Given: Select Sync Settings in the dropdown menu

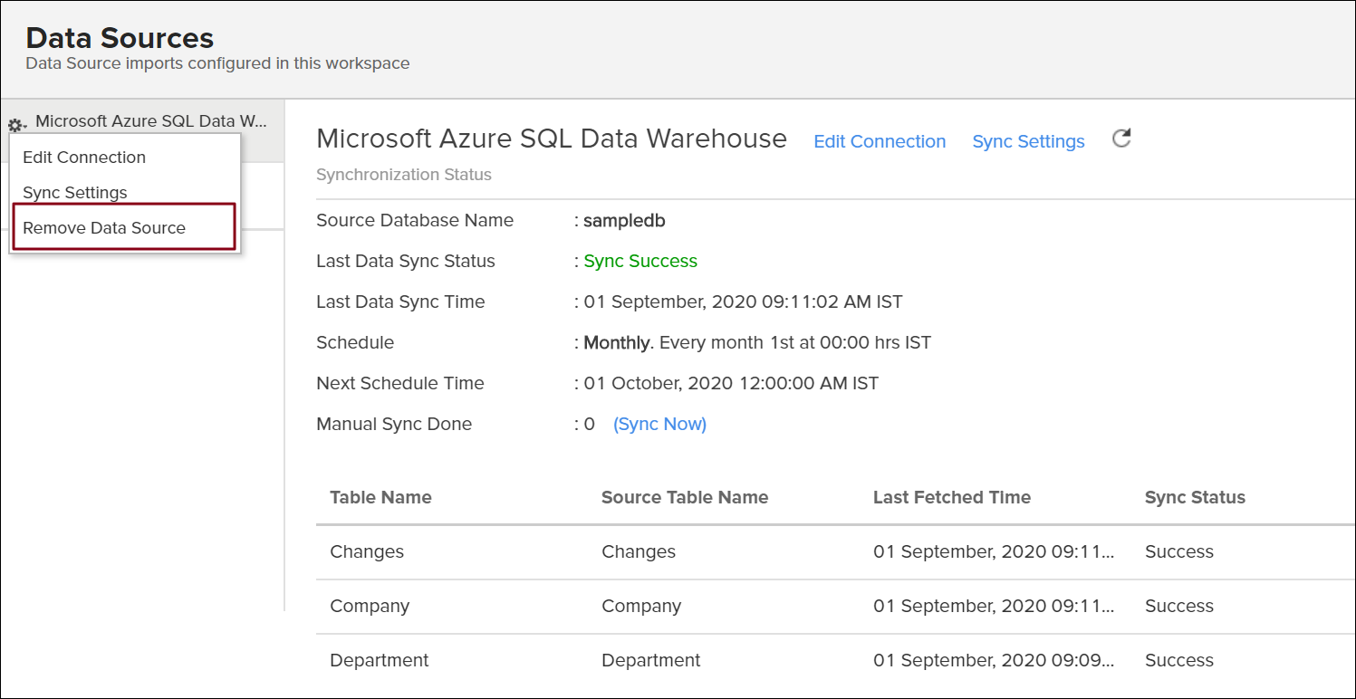Looking at the screenshot, I should (75, 193).
